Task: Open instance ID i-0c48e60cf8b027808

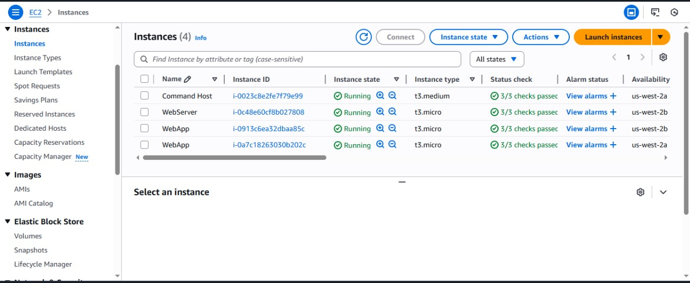Action: [x=268, y=112]
